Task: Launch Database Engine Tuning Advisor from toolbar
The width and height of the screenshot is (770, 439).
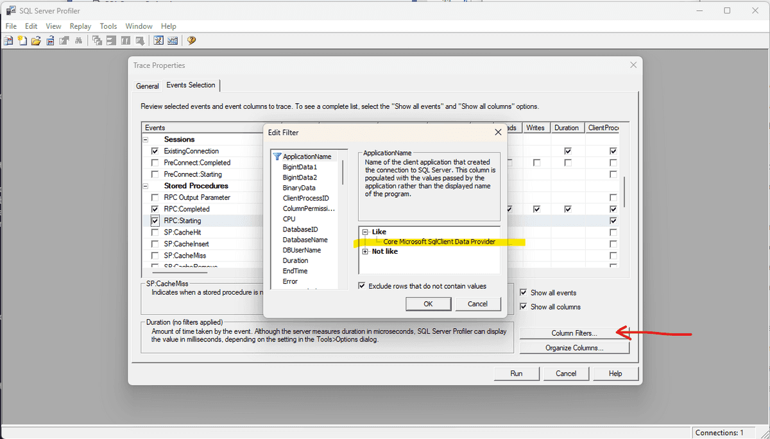Action: pos(158,40)
